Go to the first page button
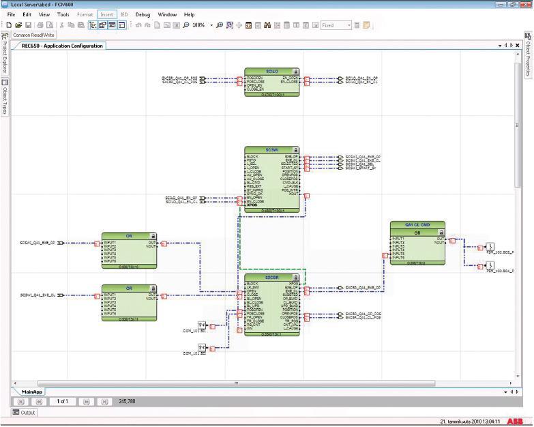The width and height of the screenshot is (534, 427). (x=21, y=402)
